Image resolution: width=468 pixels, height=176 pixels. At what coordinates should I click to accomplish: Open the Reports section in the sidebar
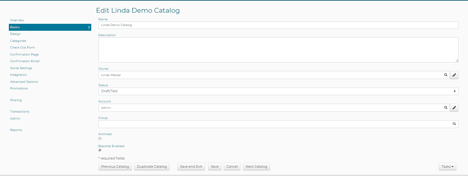[16, 130]
